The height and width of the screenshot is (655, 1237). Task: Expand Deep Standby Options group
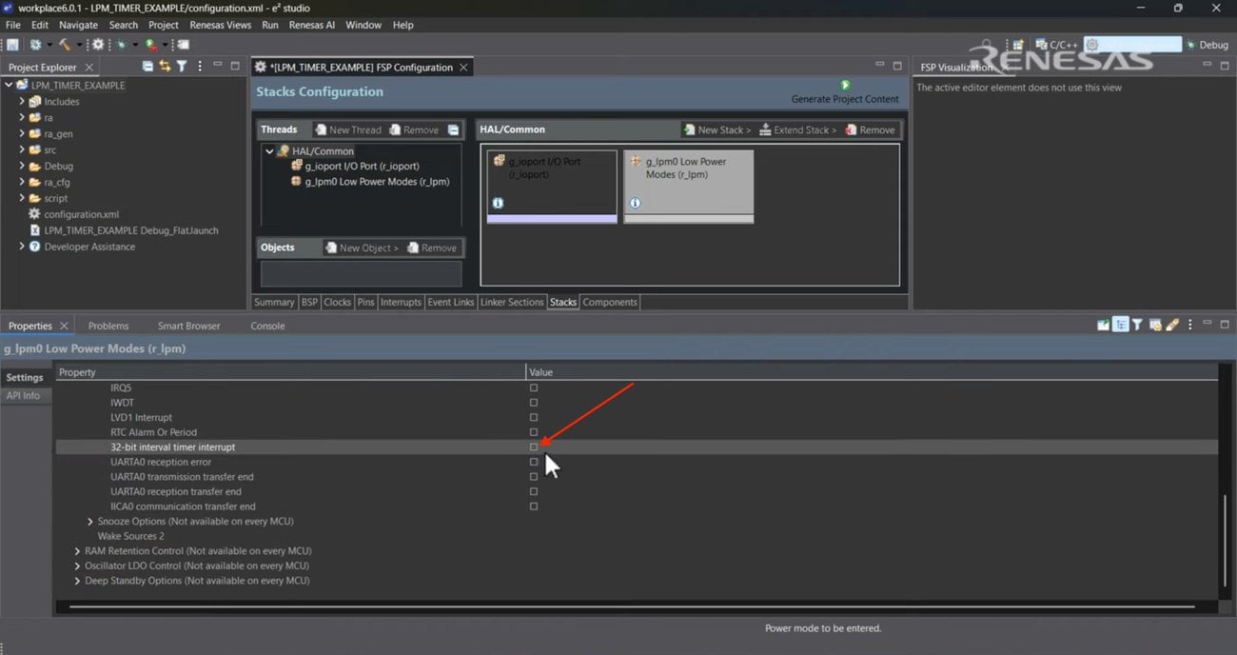(x=77, y=580)
